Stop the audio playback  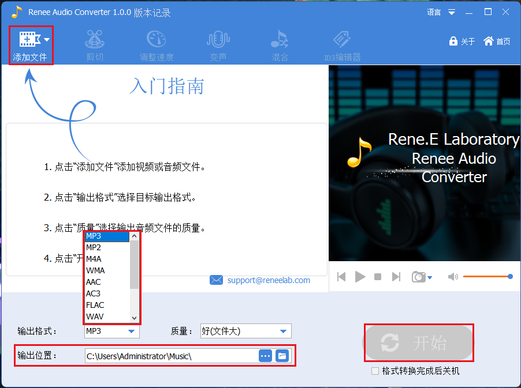[377, 277]
